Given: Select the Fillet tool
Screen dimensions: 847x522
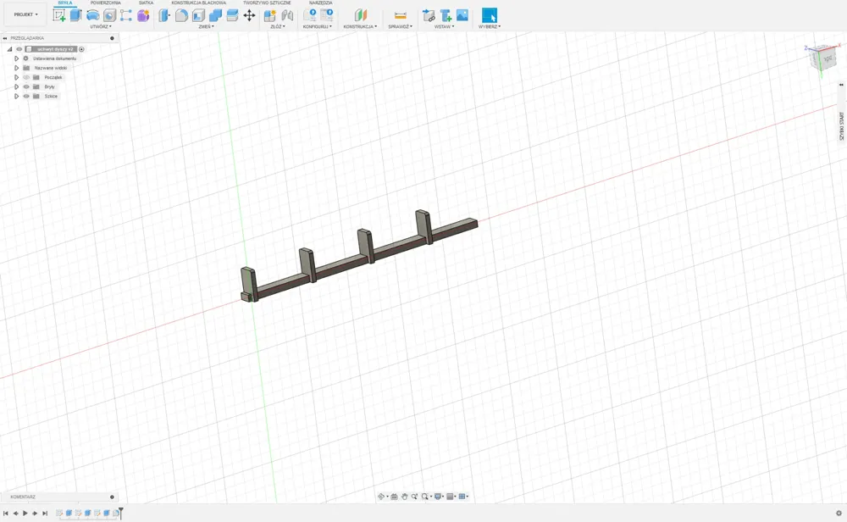Looking at the screenshot, I should 181,15.
